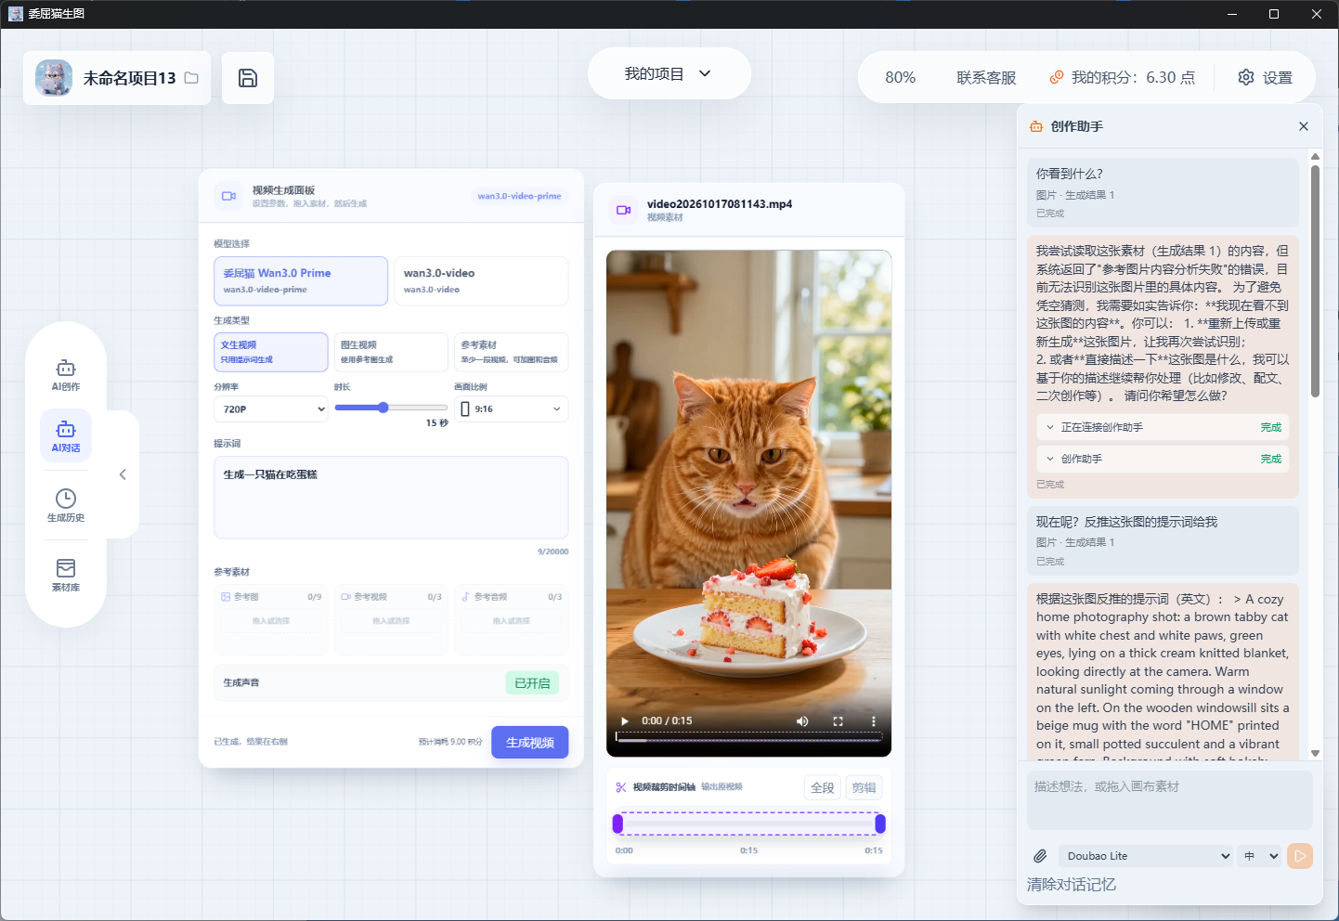Open the 720P resolution dropdown
Image resolution: width=1339 pixels, height=921 pixels.
[x=270, y=409]
